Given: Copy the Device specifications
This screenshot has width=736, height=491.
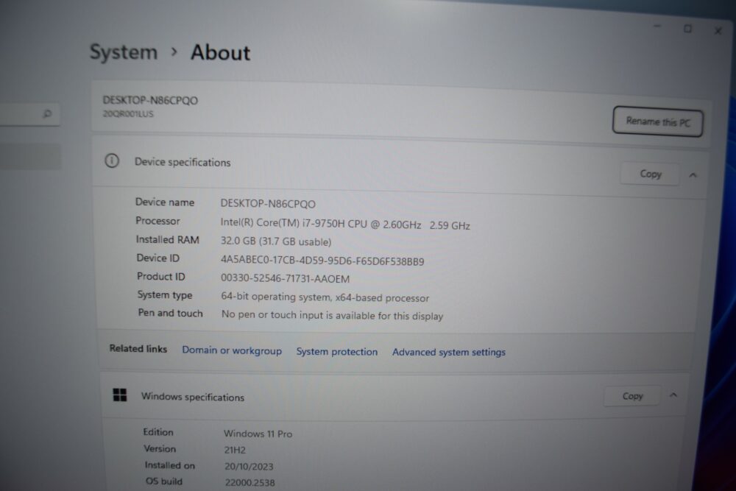Looking at the screenshot, I should tap(650, 174).
